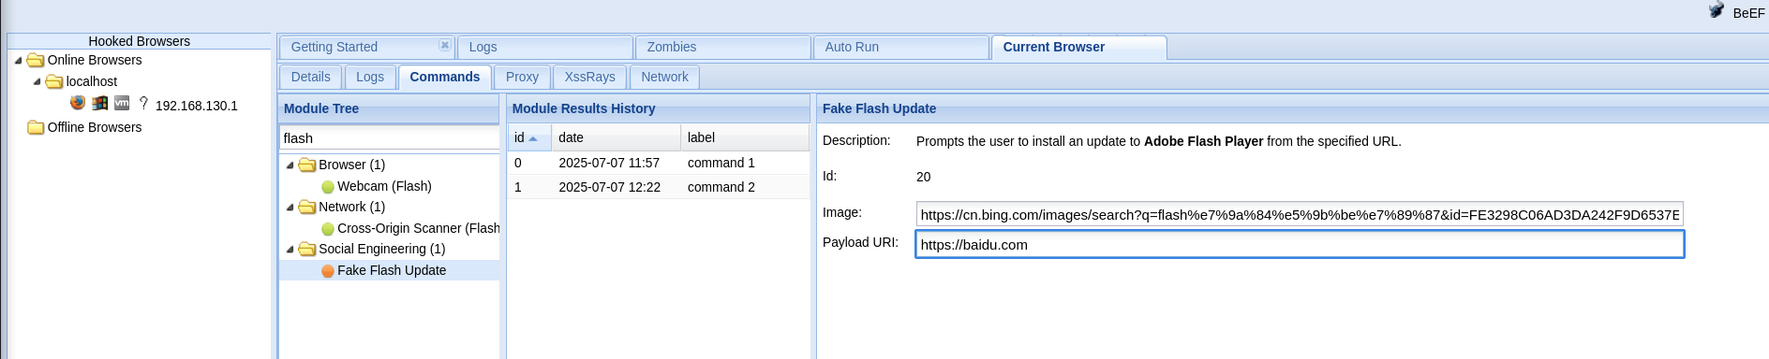Screen dimensions: 1769x359
Task: Click the module search field containing flash
Action: coord(389,138)
